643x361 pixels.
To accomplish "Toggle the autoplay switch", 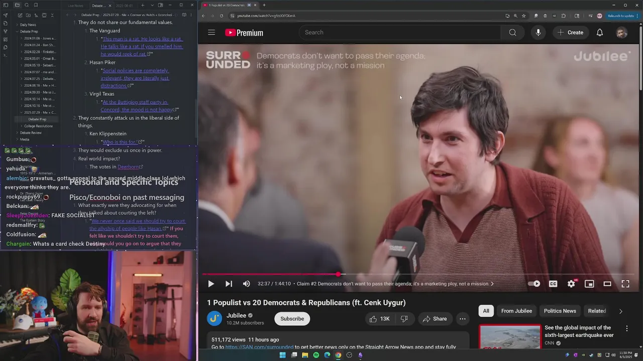I will click(534, 284).
